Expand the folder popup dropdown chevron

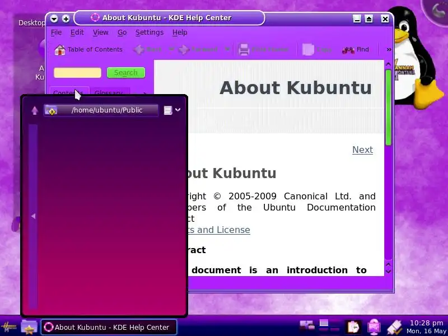178,109
